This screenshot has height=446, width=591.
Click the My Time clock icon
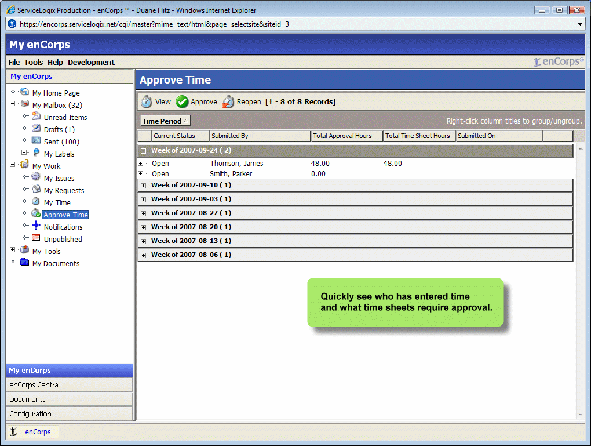(x=36, y=201)
